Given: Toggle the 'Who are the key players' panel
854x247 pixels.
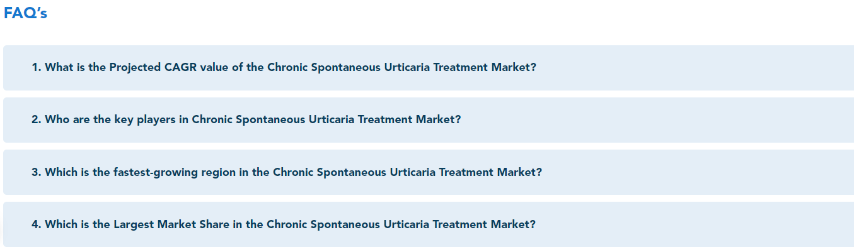Looking at the screenshot, I should [x=429, y=119].
